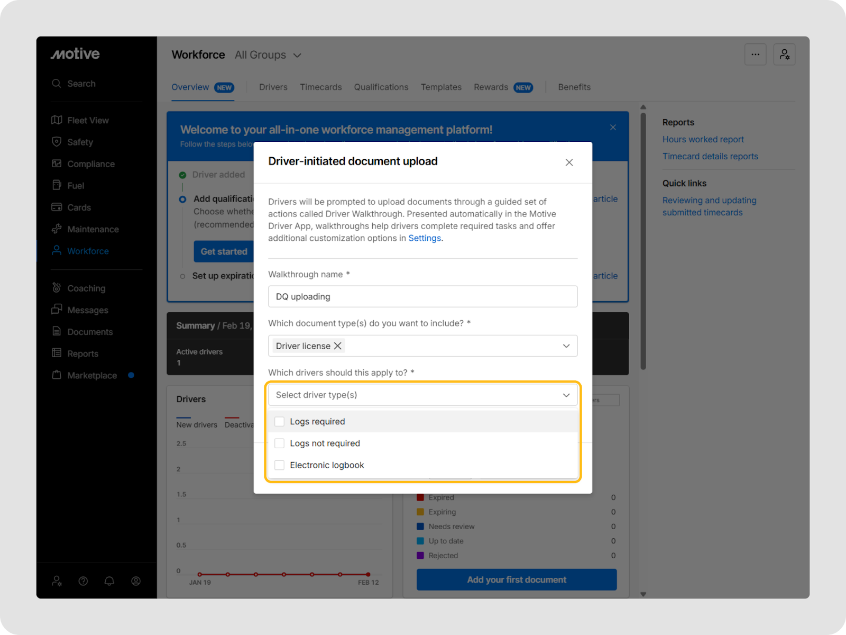Close the Driver-initiated document upload dialog
846x635 pixels.
coord(569,162)
